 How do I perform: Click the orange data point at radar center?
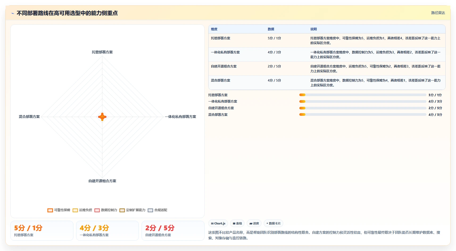[x=102, y=117]
